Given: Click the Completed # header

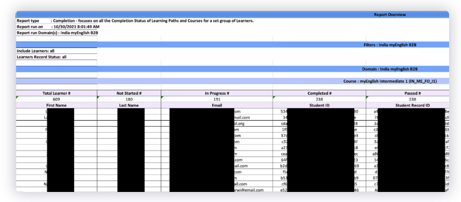Looking at the screenshot, I should 319,93.
